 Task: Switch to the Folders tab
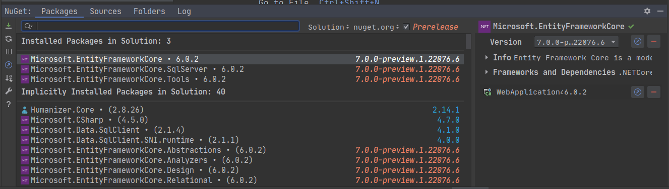pos(149,11)
